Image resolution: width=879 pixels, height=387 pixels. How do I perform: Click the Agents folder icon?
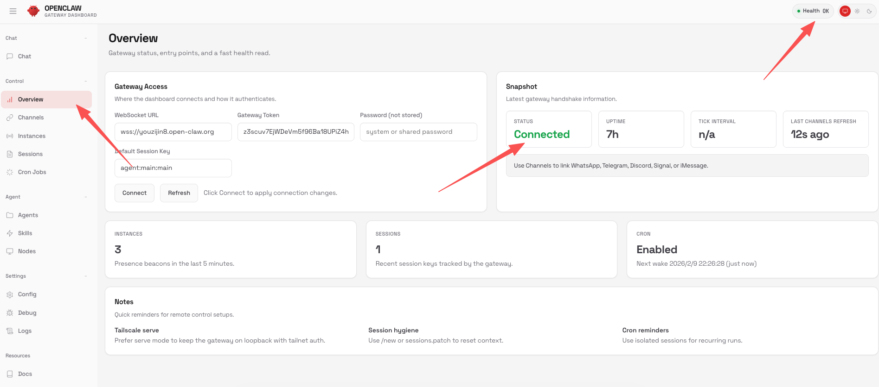pos(10,215)
